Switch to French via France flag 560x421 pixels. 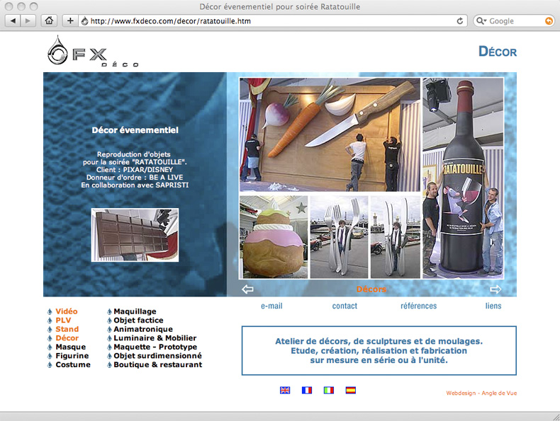[x=307, y=391]
